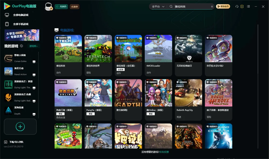This screenshot has width=269, height=159.
Task: Open the 痞子英雄：泰索斯遗迹 game card
Action: coord(218,100)
